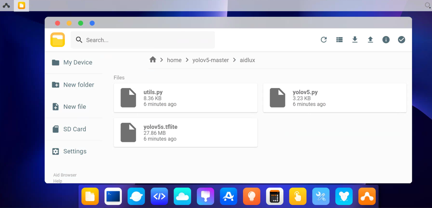Screen dimensions: 432x208
Task: Open the yellow files app in dock
Action: 90,196
